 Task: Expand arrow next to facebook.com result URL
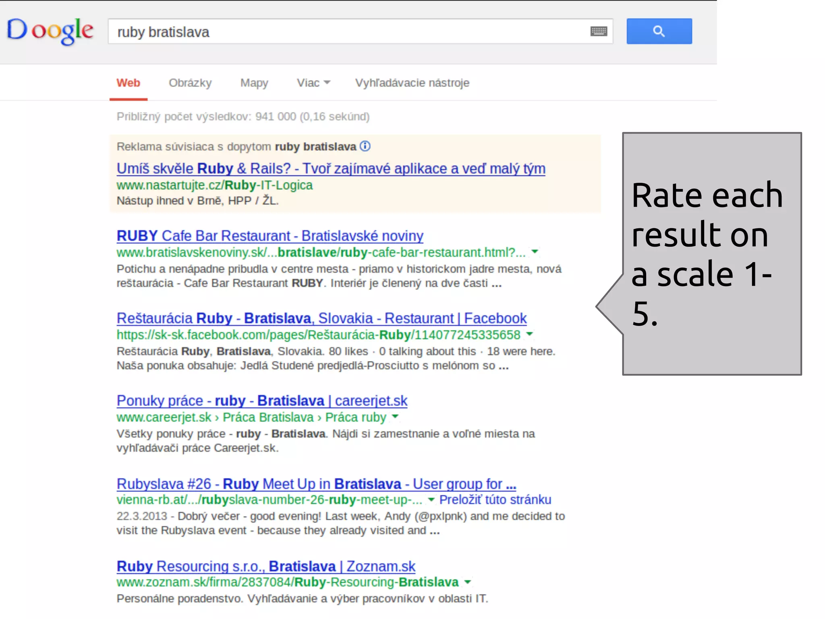[x=530, y=334]
